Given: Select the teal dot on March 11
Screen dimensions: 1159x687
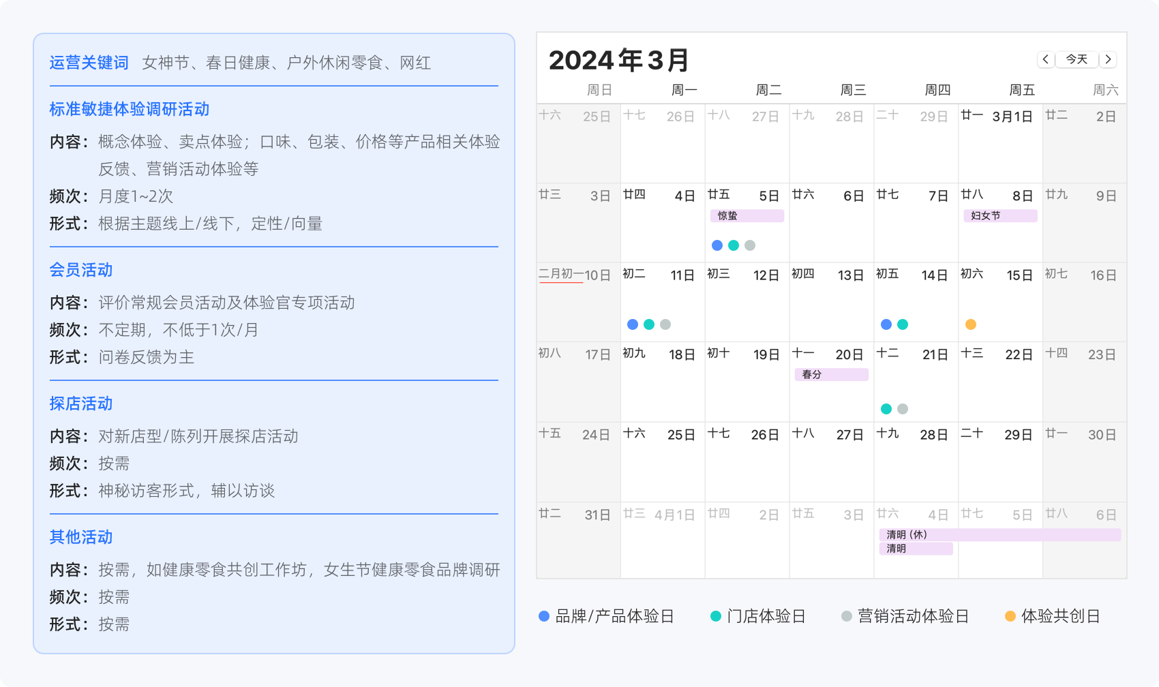Looking at the screenshot, I should [649, 324].
